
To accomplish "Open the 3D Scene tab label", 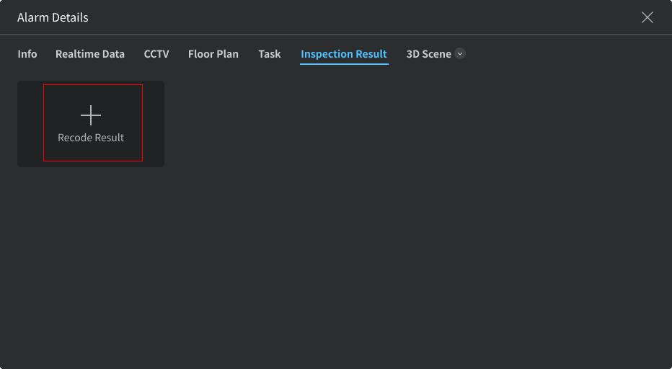I will coord(428,54).
